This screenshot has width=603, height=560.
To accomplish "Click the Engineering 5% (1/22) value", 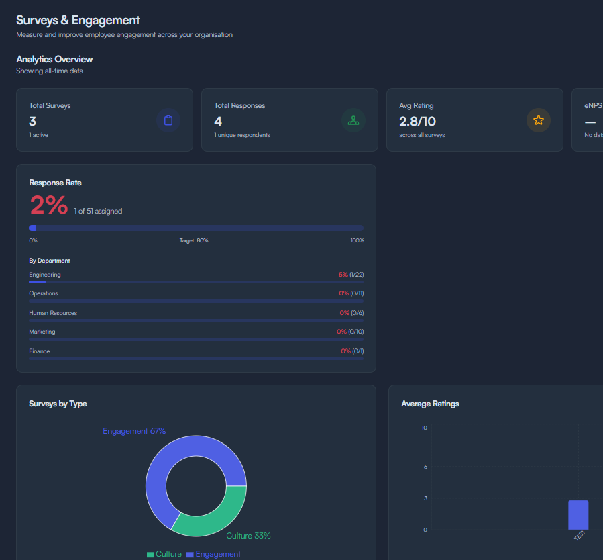I will (x=351, y=275).
